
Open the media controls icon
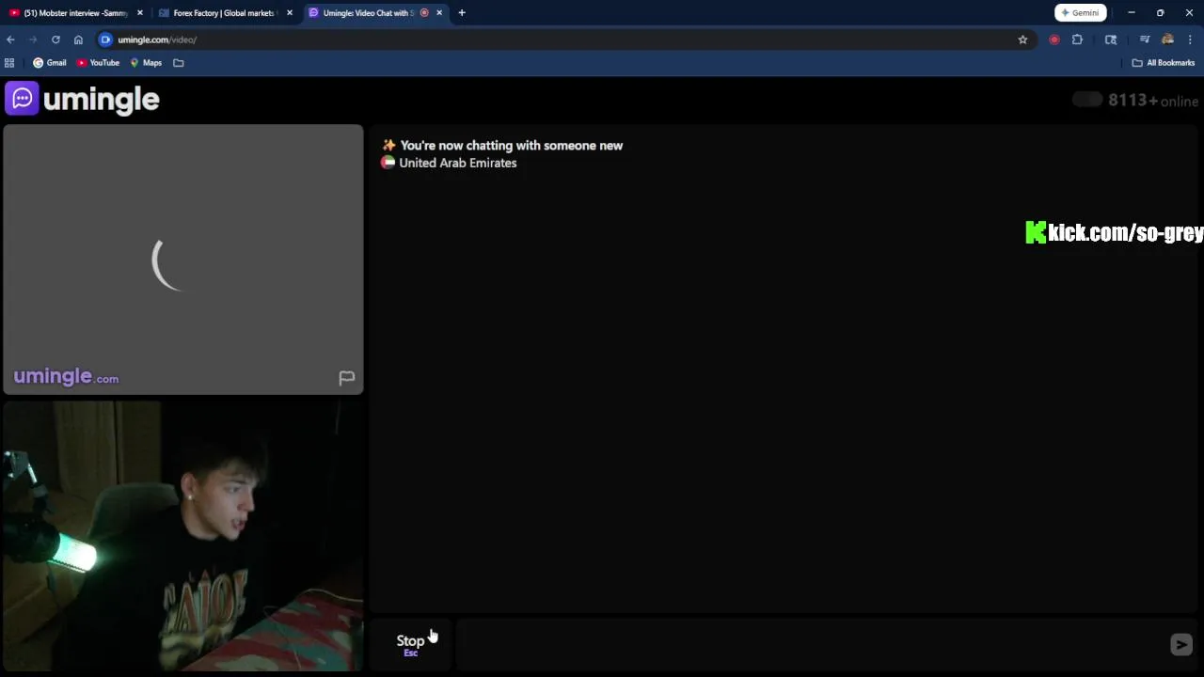tap(1145, 39)
